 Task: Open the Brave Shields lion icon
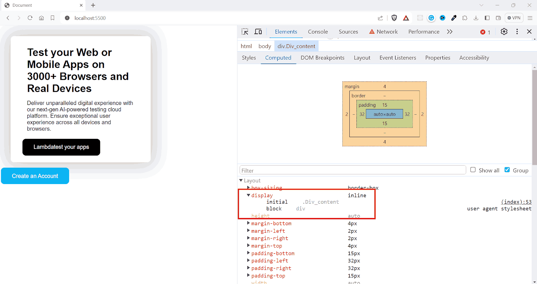pos(394,18)
